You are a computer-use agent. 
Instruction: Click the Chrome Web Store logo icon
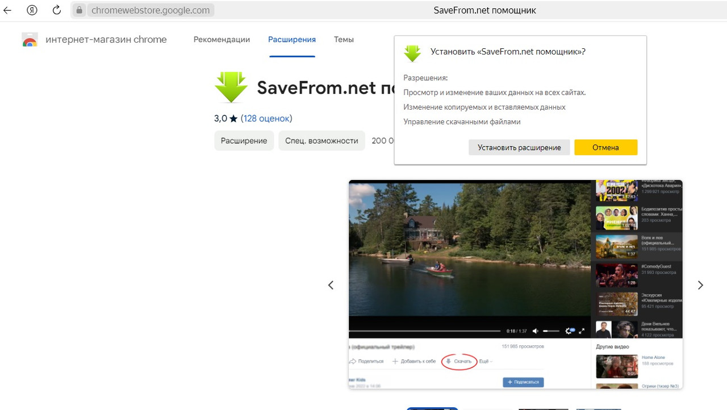coord(30,40)
